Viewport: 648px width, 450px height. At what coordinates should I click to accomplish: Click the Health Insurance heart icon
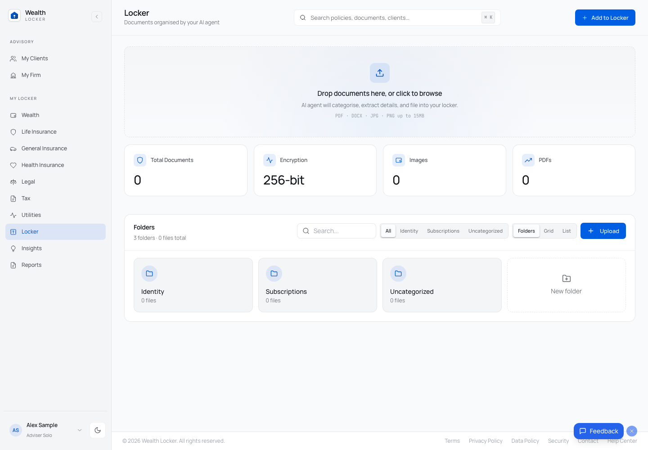point(13,165)
